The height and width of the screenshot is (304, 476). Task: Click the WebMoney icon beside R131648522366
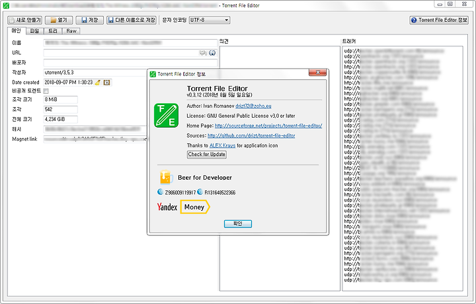point(200,192)
